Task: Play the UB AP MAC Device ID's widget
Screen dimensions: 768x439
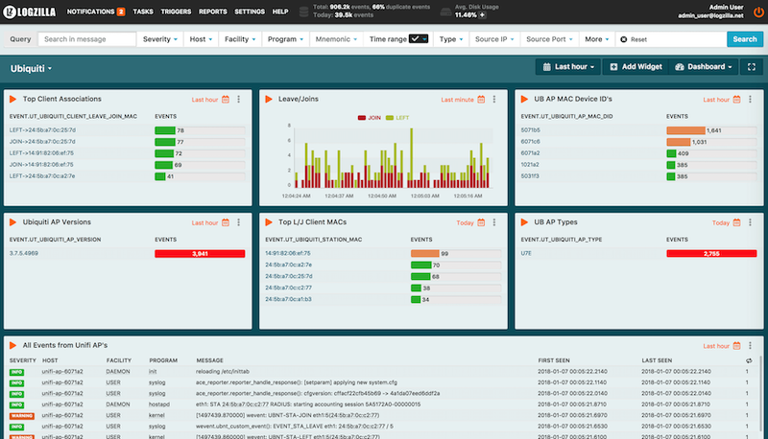Action: point(524,100)
